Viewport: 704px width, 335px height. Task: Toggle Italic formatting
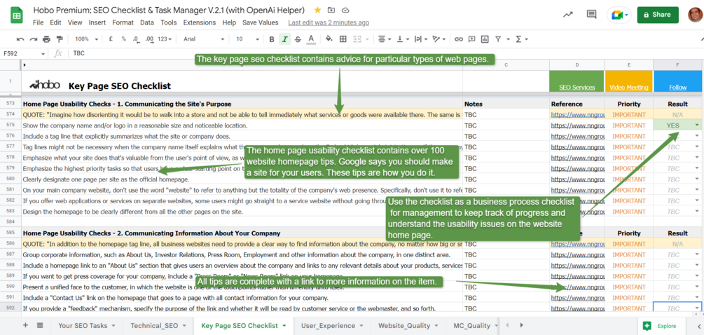[x=284, y=39]
